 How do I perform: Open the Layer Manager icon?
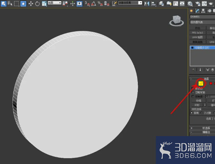click(161, 4)
